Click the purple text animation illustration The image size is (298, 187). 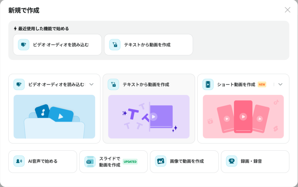[x=149, y=117]
